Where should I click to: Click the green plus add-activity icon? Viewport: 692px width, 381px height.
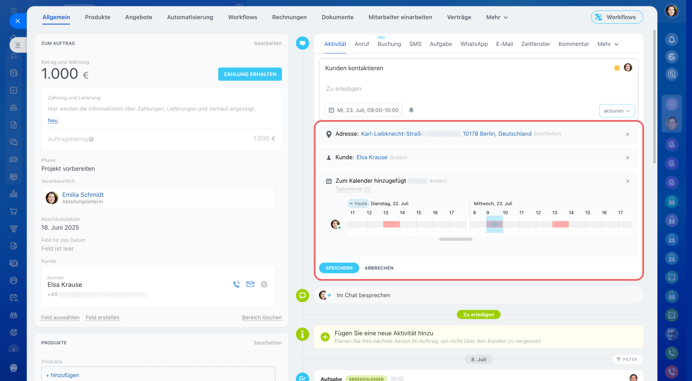coord(325,337)
